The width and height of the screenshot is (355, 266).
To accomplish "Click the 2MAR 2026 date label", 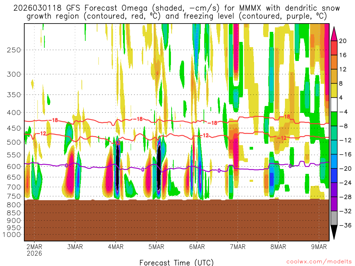I will tap(34, 250).
